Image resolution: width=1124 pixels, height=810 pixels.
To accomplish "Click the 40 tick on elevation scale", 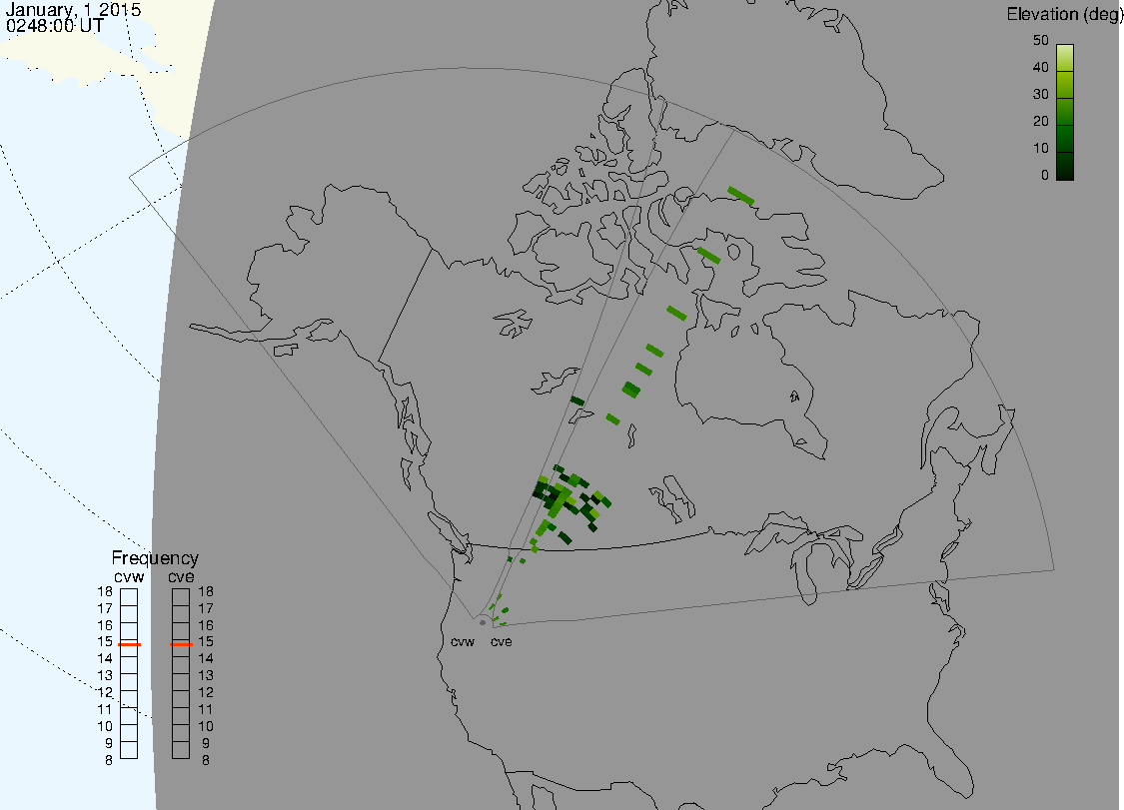I will [x=1041, y=67].
